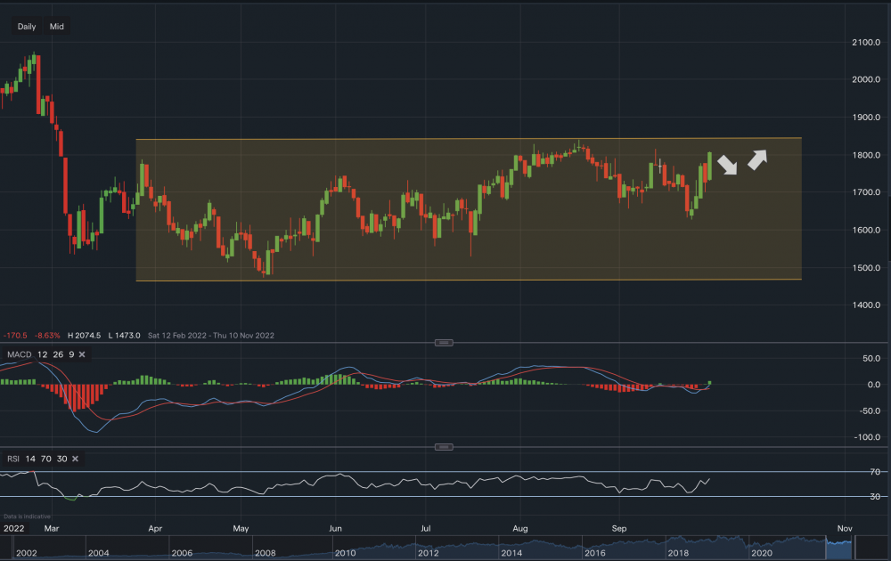
Task: Remove the MACD indicator with its X
Action: (x=82, y=355)
